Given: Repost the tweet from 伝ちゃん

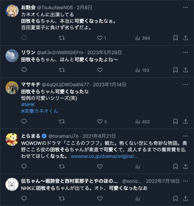Looking at the screenshot, I should (x=62, y=198).
